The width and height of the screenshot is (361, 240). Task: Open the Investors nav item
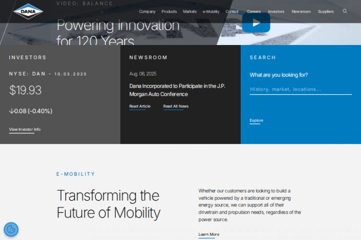pos(276,12)
